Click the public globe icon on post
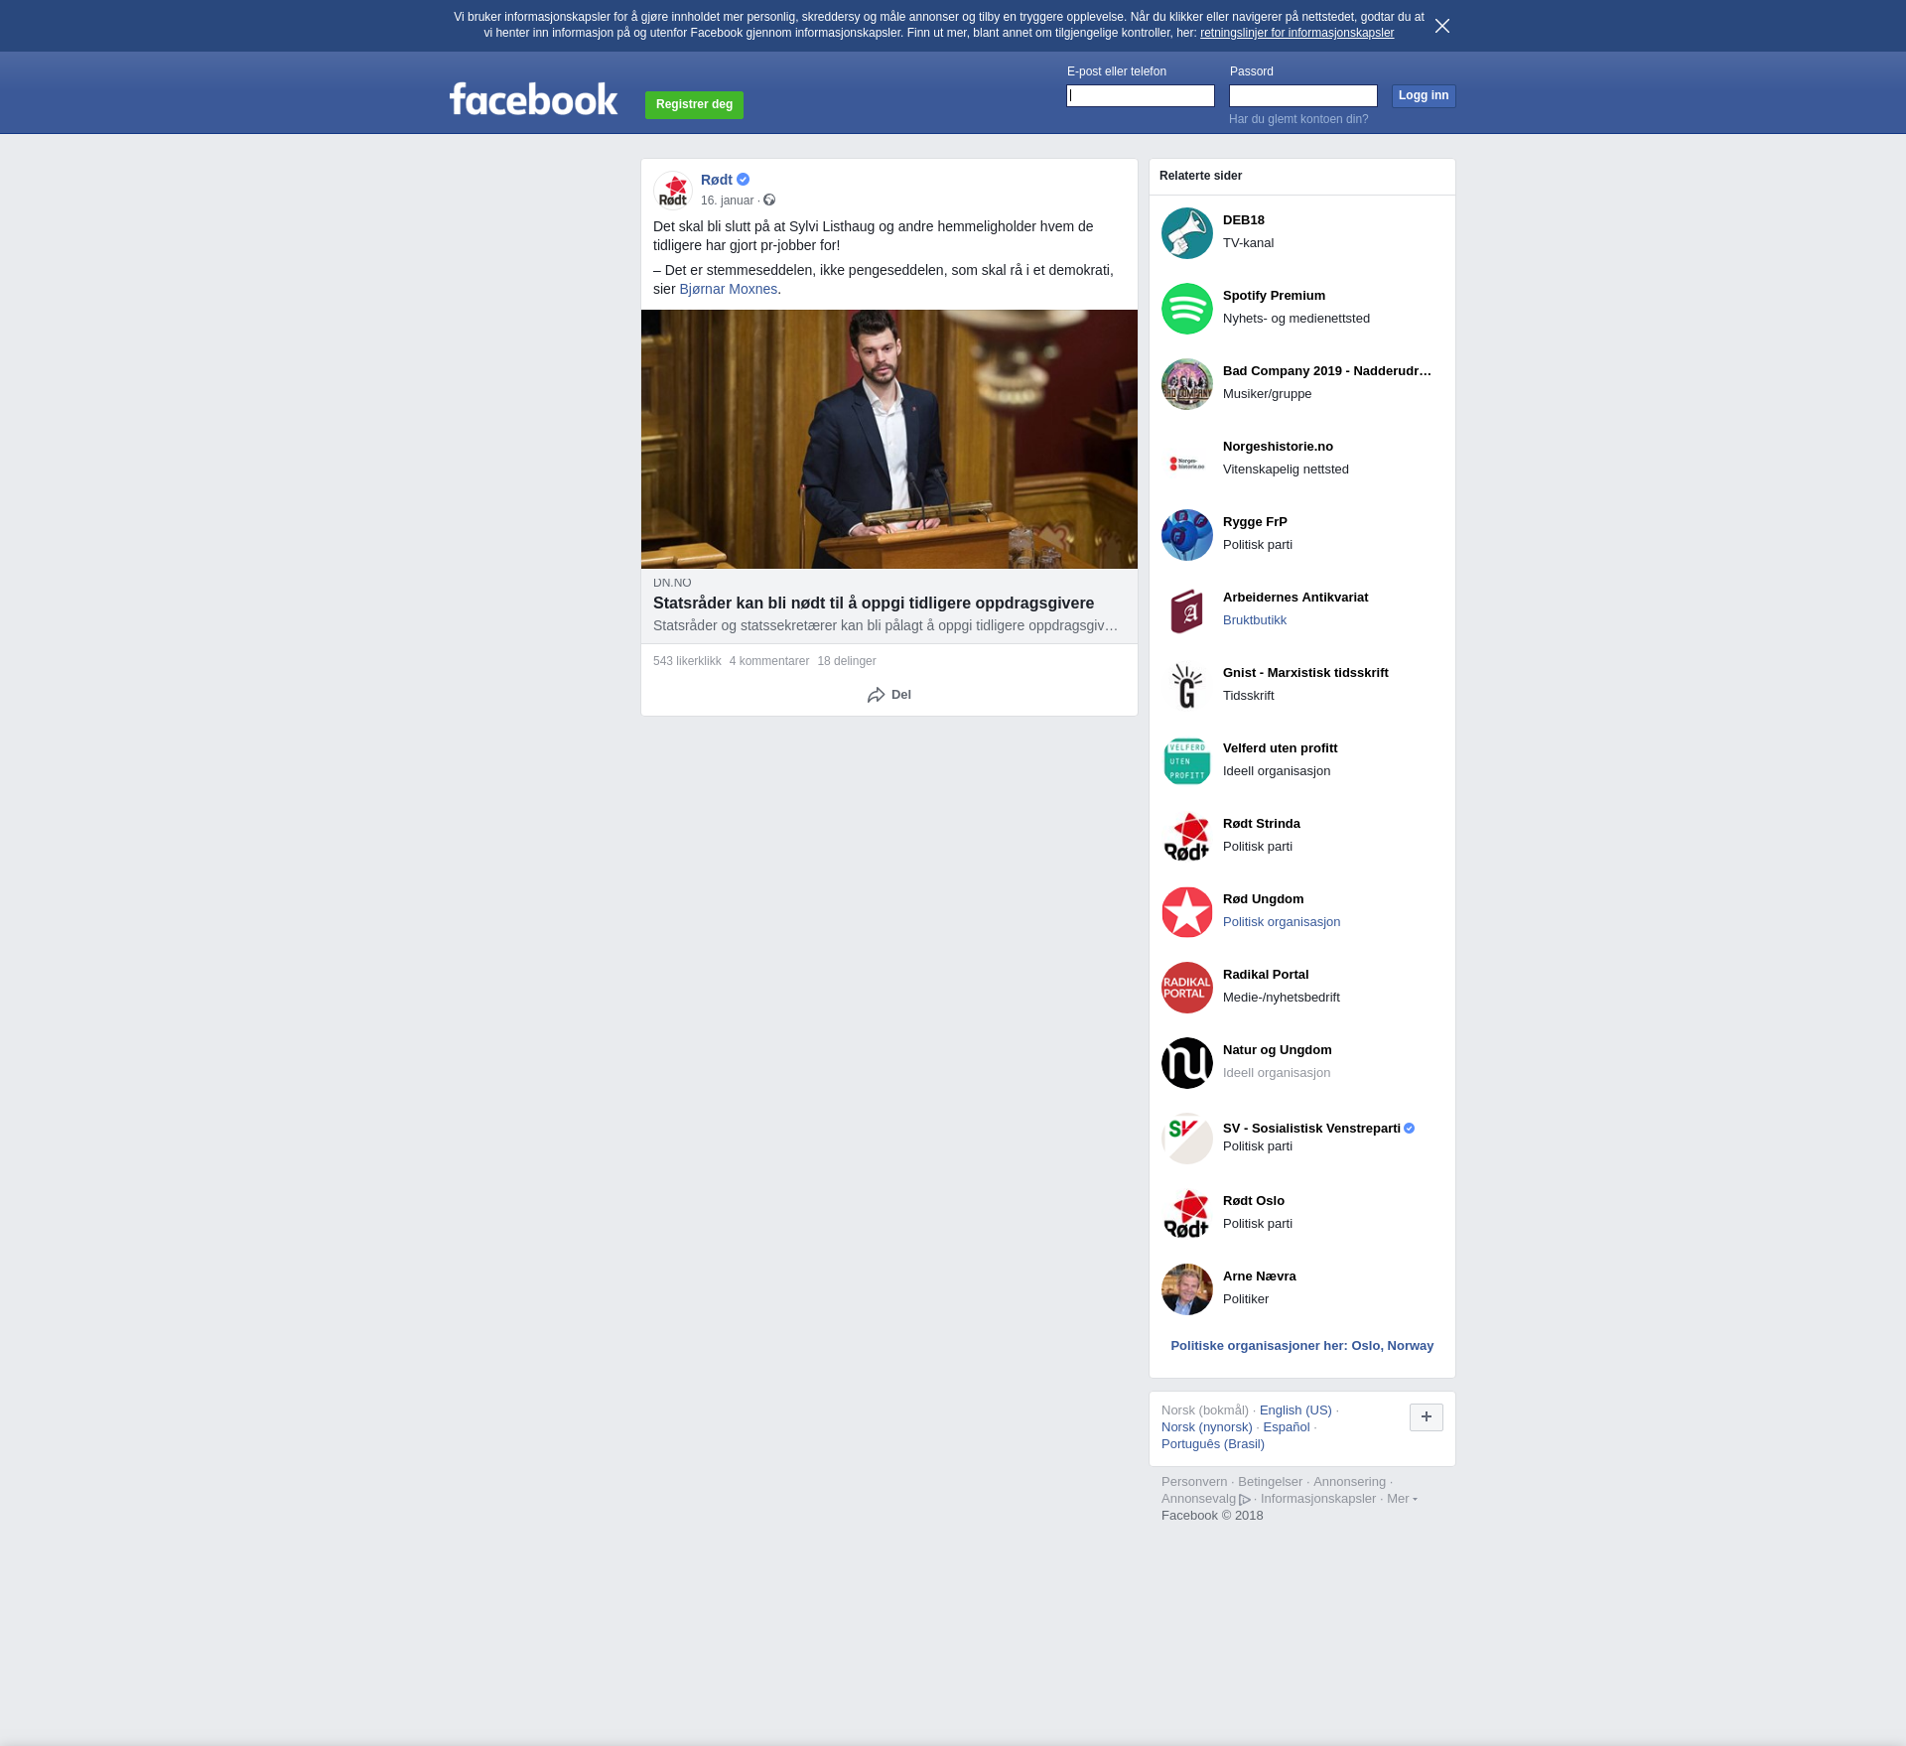The height and width of the screenshot is (1746, 1906). coord(769,201)
